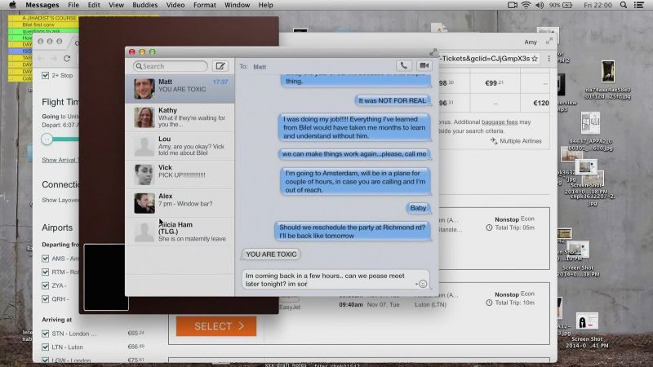This screenshot has height=367, width=653.
Task: Click the volume icon in menu bar
Action: [x=540, y=5]
